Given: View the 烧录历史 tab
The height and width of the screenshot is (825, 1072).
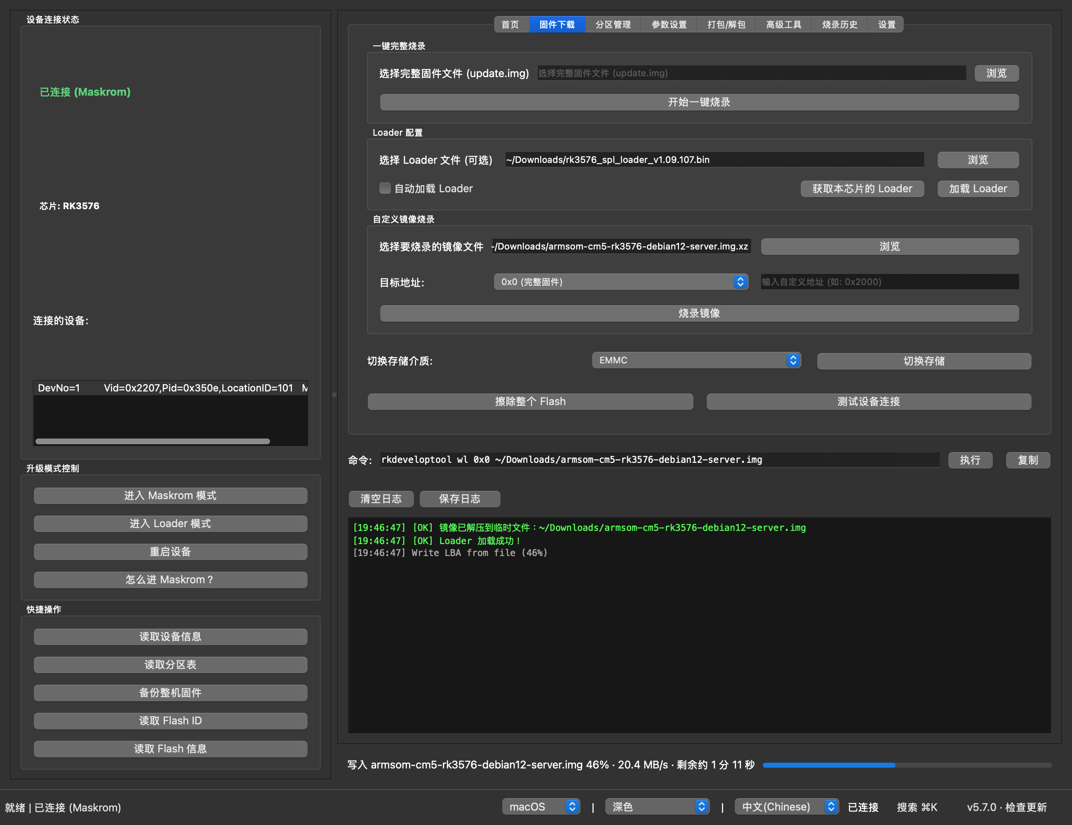Looking at the screenshot, I should pos(840,25).
